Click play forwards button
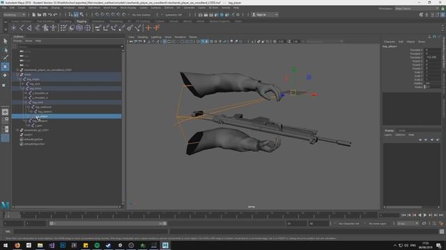 425,215
